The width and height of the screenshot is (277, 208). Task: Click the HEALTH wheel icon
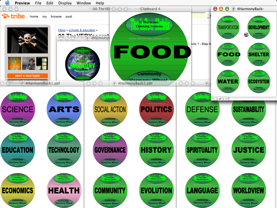pos(64,190)
